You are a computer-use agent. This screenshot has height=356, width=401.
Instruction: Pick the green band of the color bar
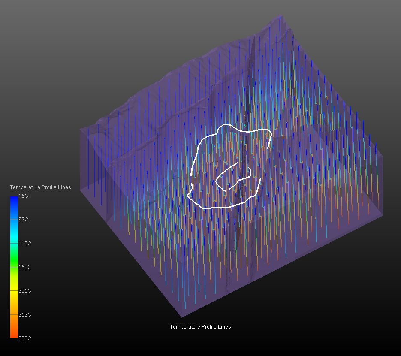click(14, 262)
